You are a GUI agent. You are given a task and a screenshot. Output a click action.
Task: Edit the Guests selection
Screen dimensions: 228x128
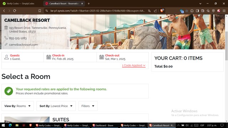(22, 57)
